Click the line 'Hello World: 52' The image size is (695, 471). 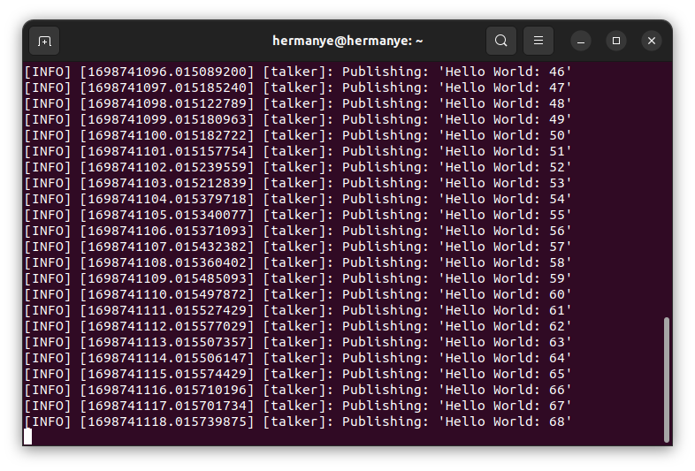(x=298, y=168)
